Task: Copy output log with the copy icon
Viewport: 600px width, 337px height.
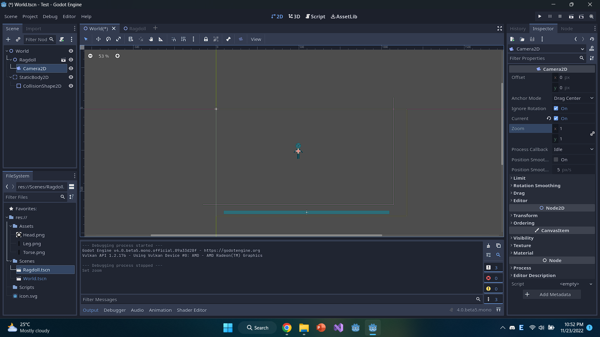Action: 498,246
